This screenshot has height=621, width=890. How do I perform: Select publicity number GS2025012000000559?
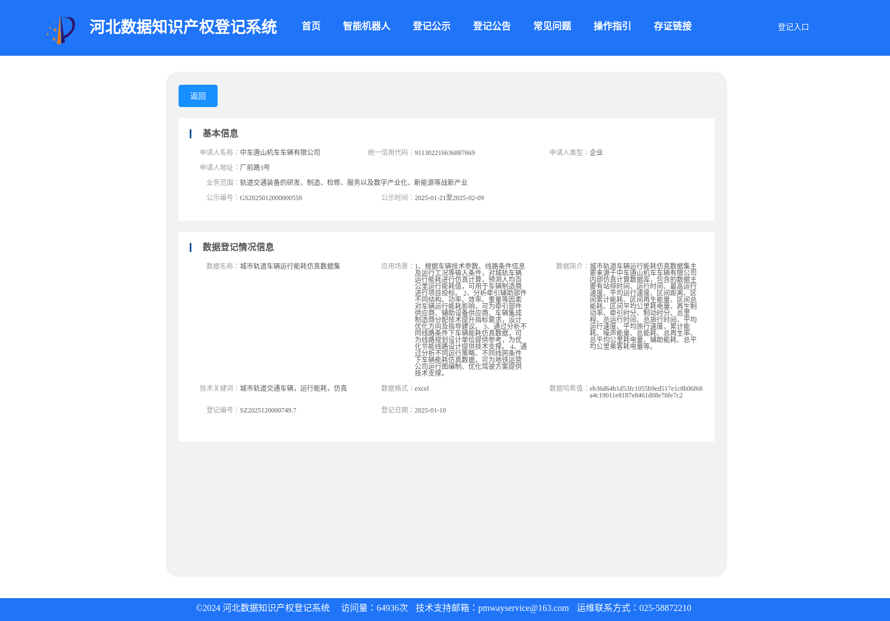pos(271,198)
